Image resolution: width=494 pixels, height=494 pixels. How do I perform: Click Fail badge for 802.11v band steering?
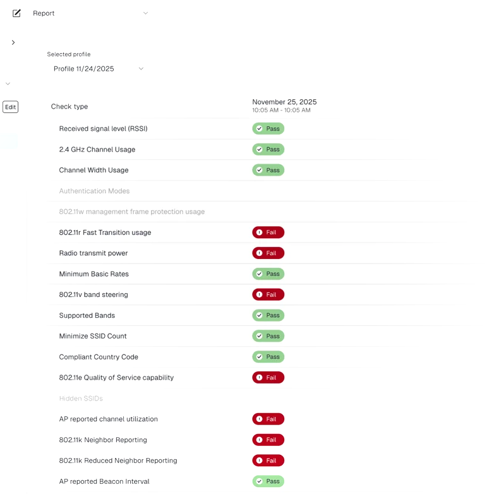(x=268, y=295)
